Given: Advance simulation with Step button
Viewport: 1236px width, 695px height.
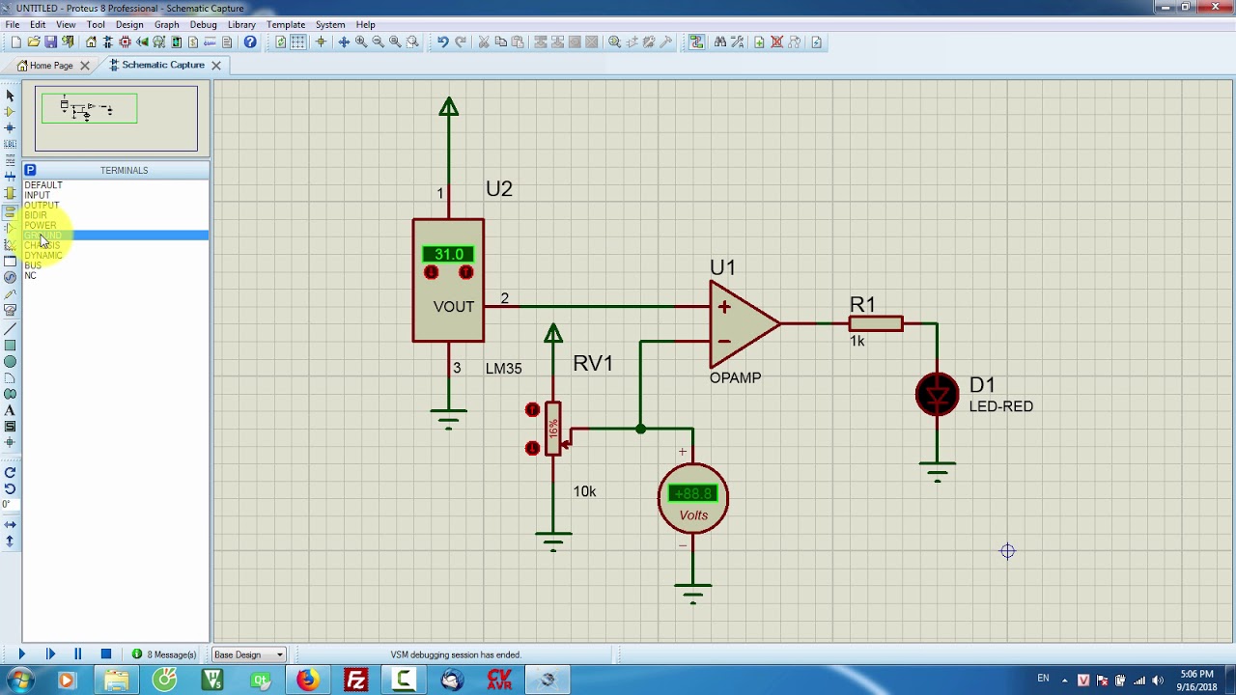Looking at the screenshot, I should click(50, 654).
